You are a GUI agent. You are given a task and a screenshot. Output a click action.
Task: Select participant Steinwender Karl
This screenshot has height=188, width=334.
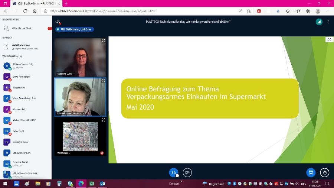26,153
